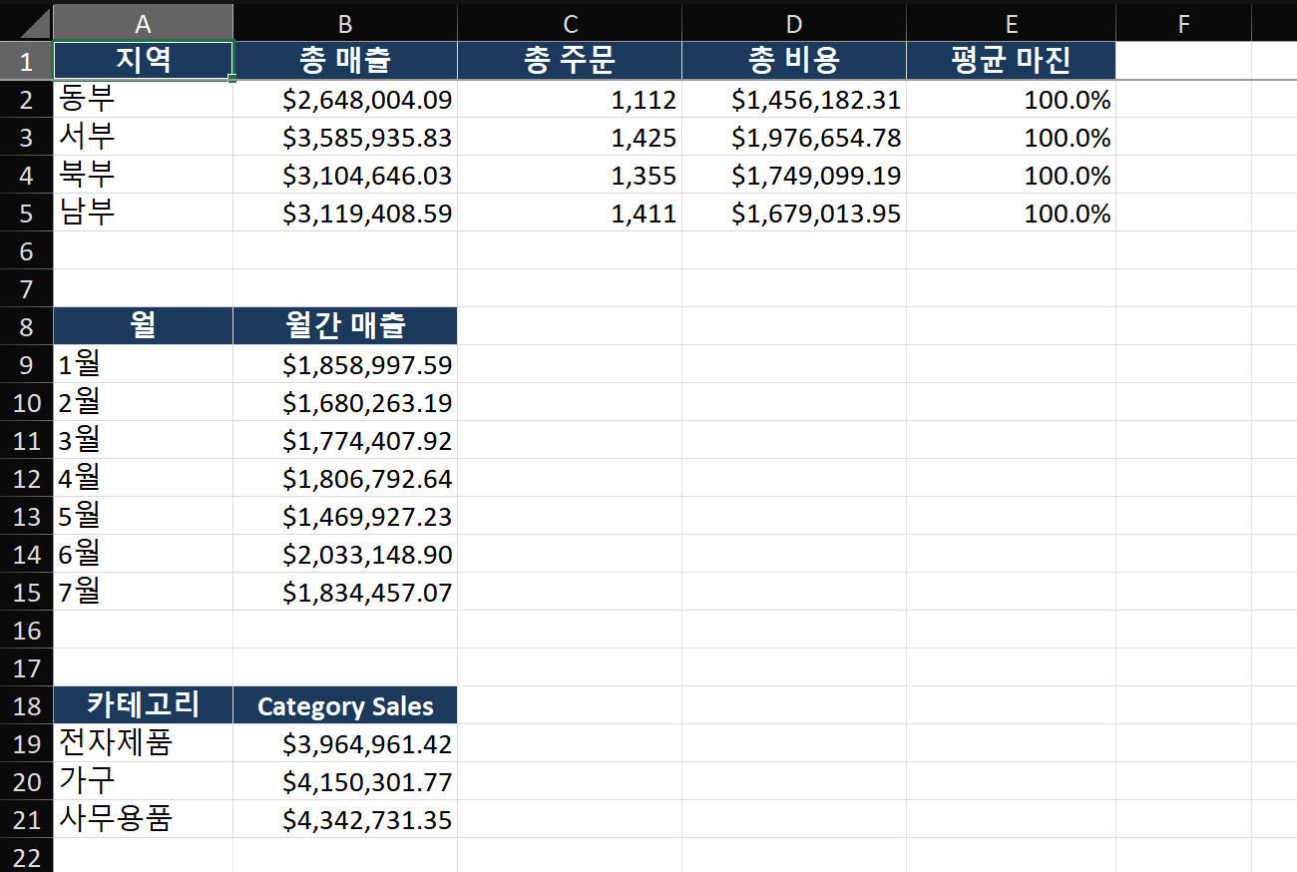Click the 월간 매출 header cell
Image resolution: width=1297 pixels, height=872 pixels.
pos(345,326)
